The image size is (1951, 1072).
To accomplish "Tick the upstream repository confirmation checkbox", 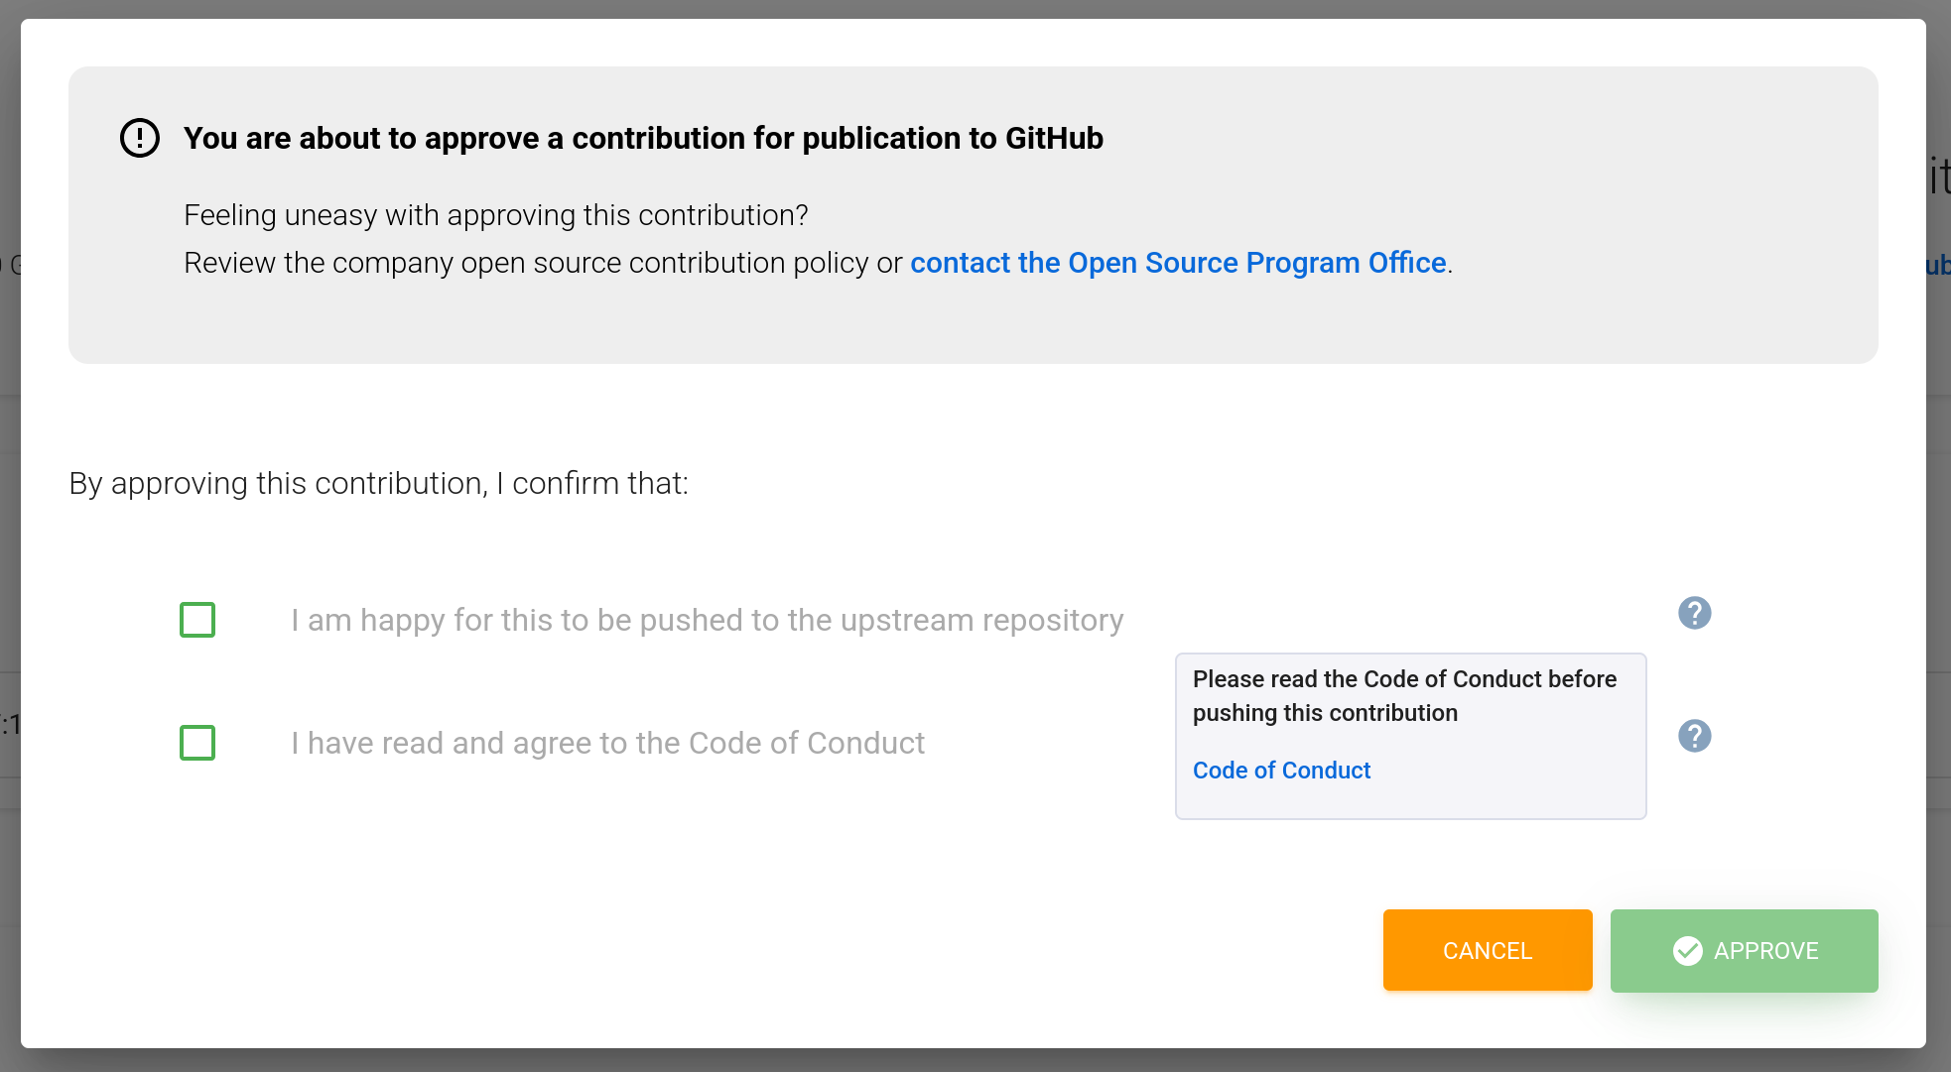I will 197,620.
